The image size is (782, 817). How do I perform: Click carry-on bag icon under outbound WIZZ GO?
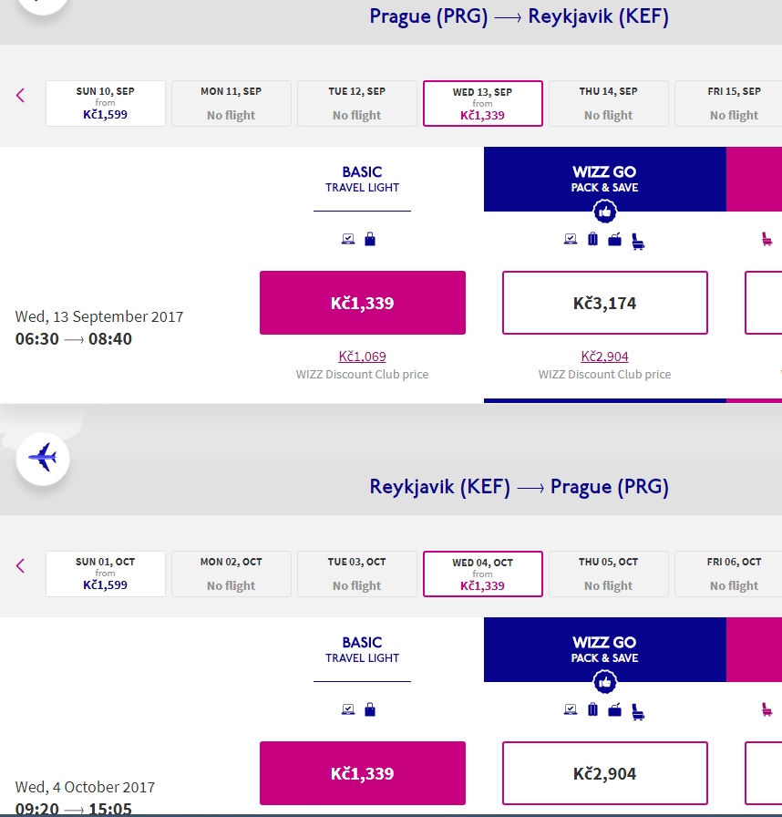coord(615,240)
